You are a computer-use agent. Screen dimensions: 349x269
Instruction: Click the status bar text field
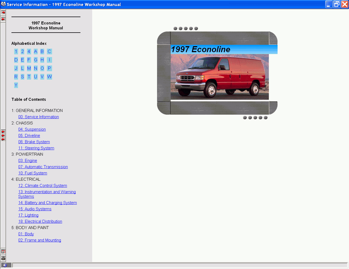(x=180, y=265)
